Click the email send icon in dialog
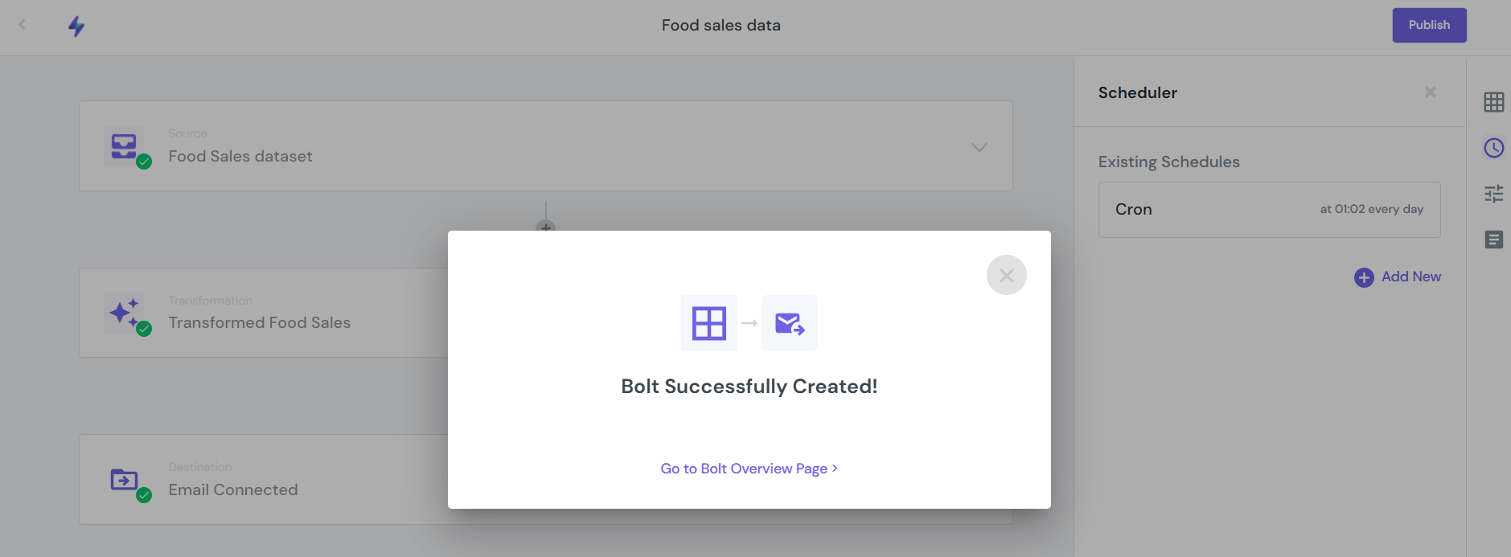 pos(790,323)
